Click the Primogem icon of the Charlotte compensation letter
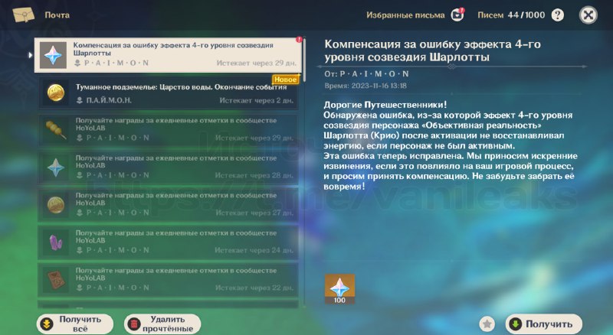 coord(53,55)
